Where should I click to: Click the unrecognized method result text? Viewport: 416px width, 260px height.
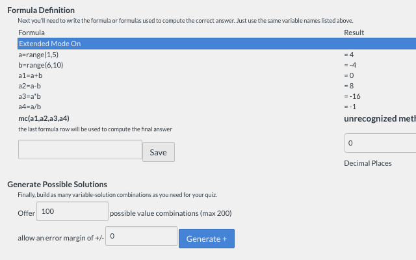click(379, 119)
